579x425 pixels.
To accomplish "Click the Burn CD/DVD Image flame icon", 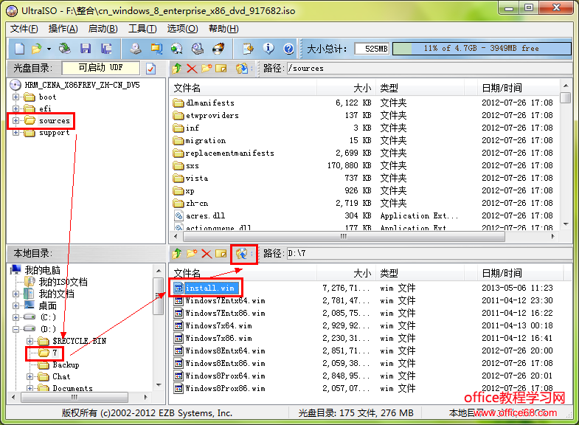I will tap(218, 49).
